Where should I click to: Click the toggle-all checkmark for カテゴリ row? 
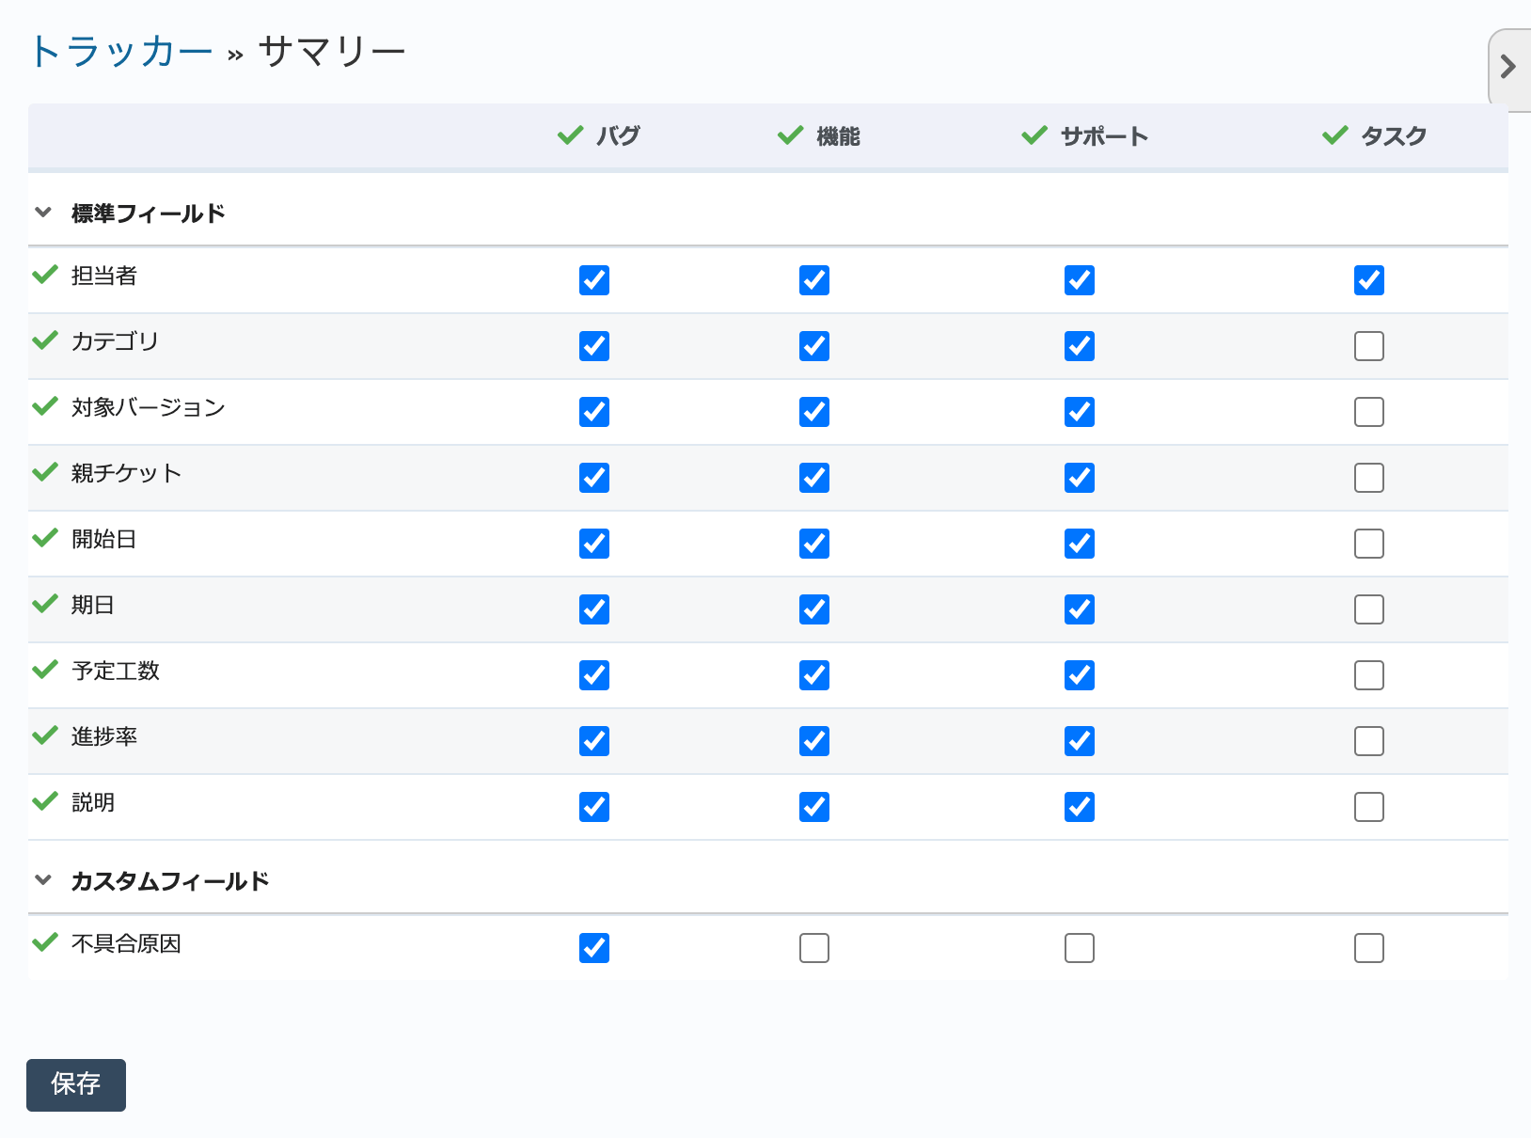tap(45, 340)
